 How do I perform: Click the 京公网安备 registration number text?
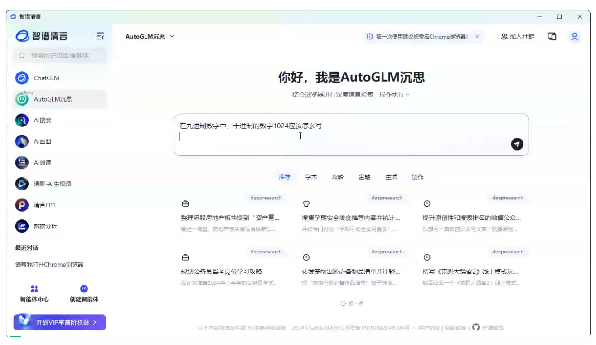tap(373, 327)
